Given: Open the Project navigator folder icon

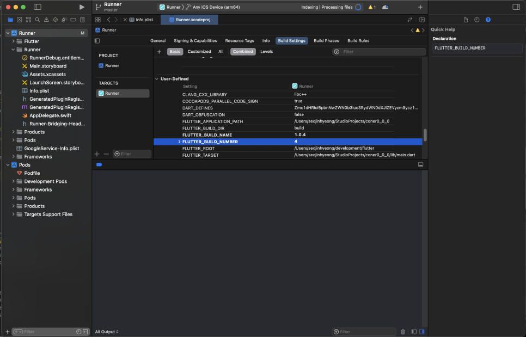Looking at the screenshot, I should point(10,20).
